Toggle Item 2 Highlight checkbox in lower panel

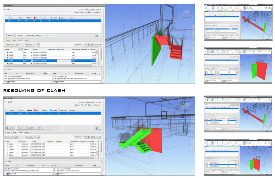click(76, 165)
